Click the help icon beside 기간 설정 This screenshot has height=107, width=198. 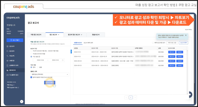pyautogui.click(x=39, y=57)
